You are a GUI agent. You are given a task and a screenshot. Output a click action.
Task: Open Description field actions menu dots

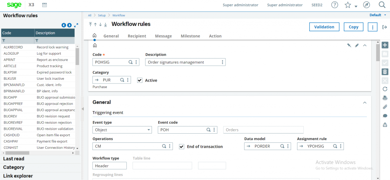(x=222, y=62)
